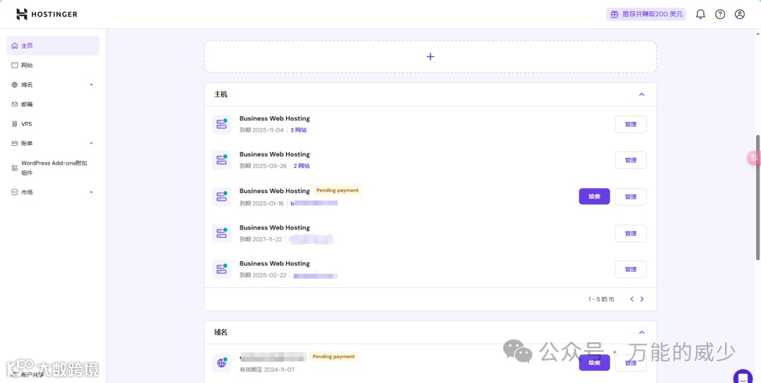761x383 pixels.
Task: Click 推荐并赚取200 美元 referral button
Action: [646, 14]
